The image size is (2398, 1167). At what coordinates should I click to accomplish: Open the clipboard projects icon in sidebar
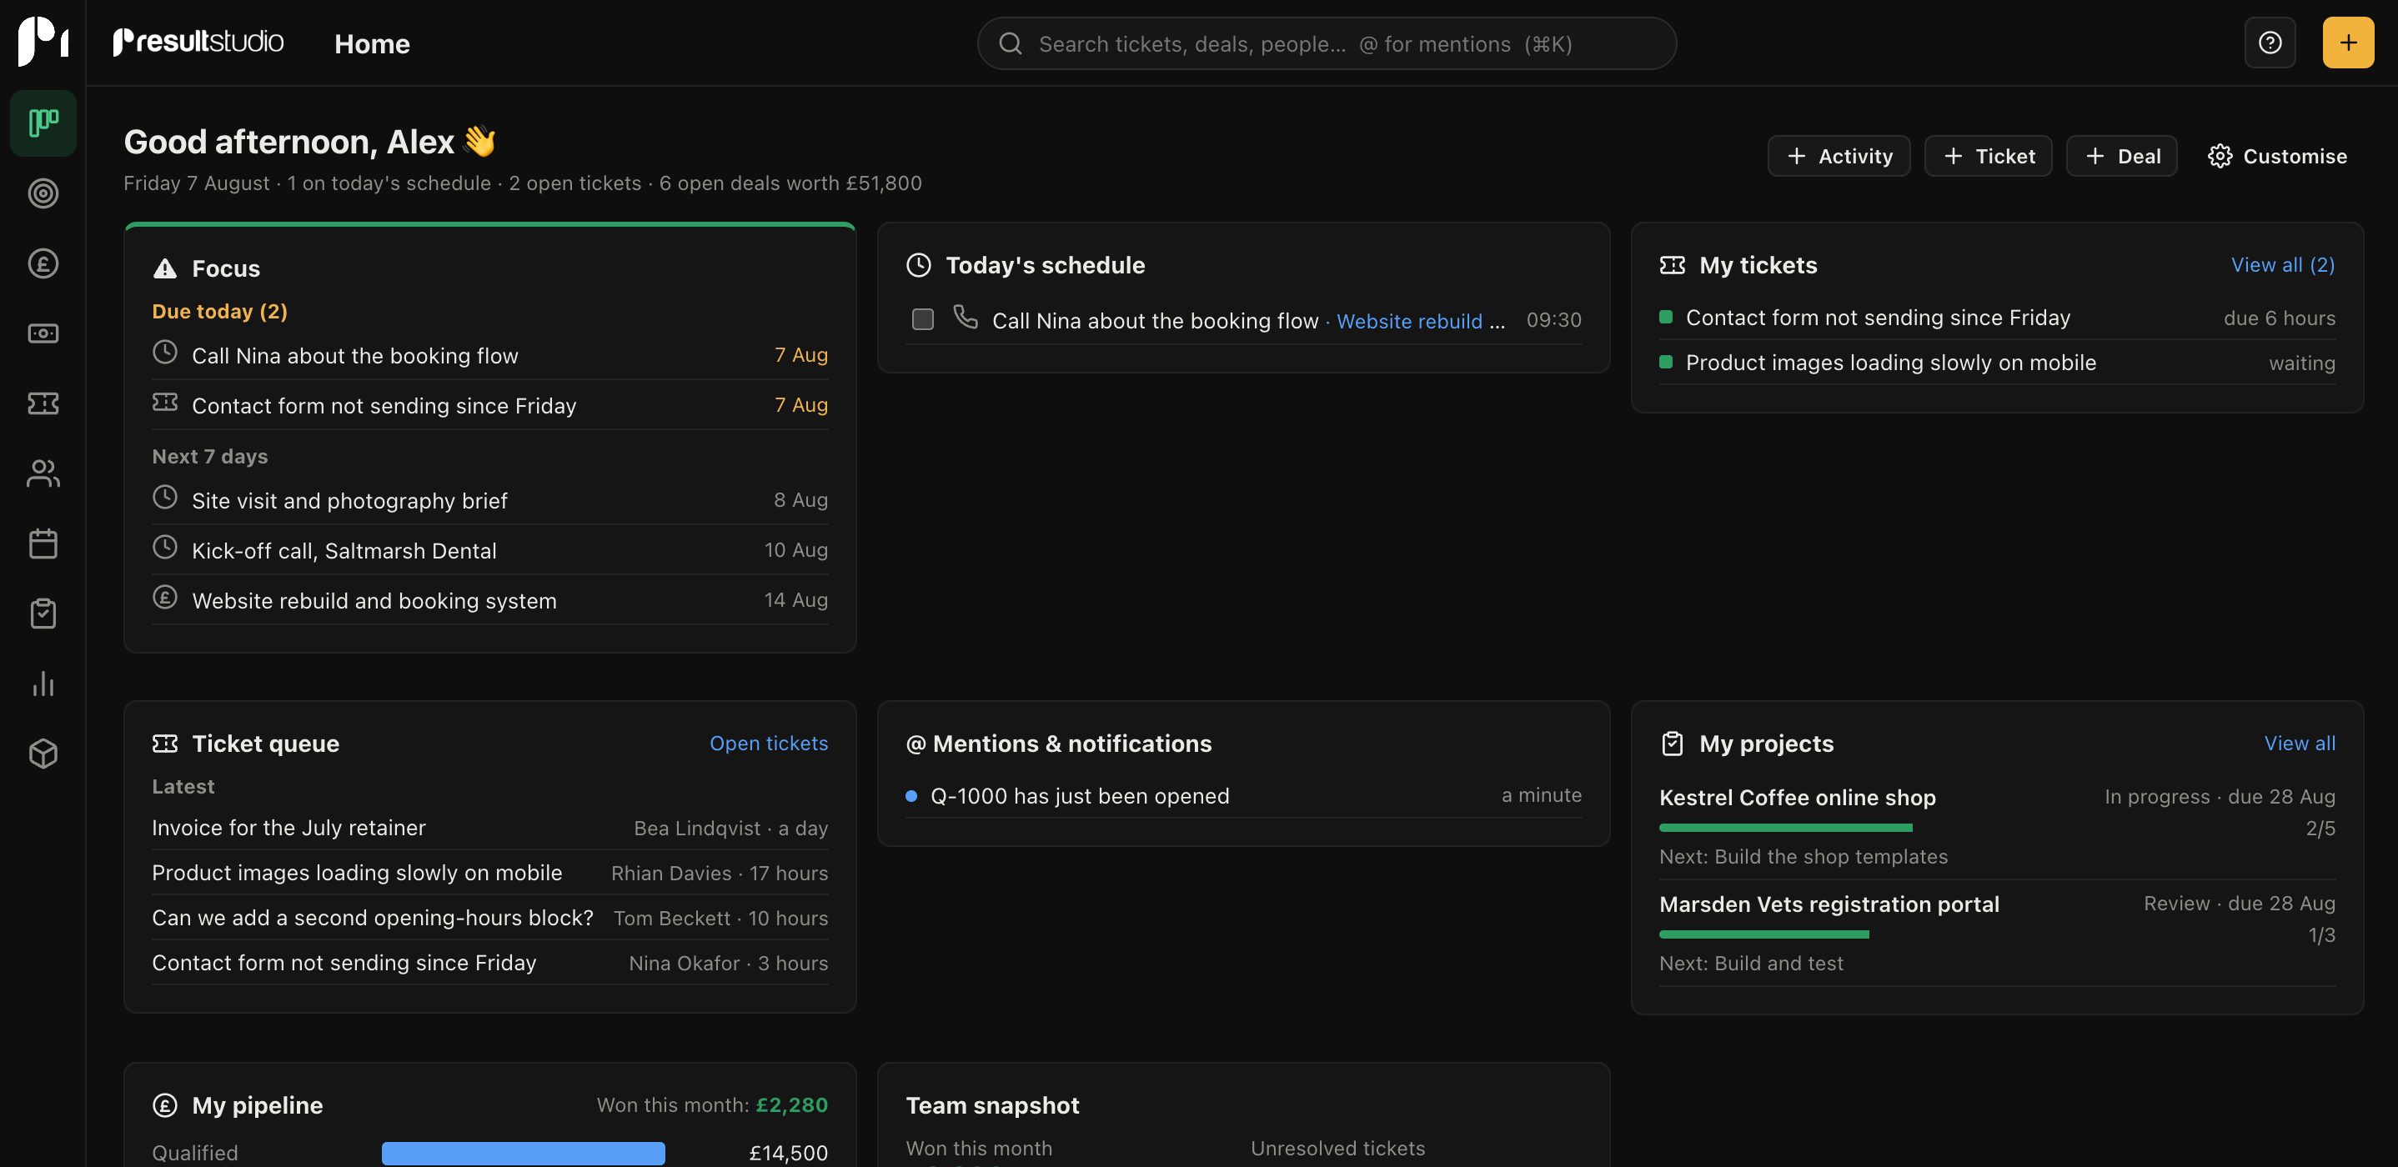[x=43, y=614]
